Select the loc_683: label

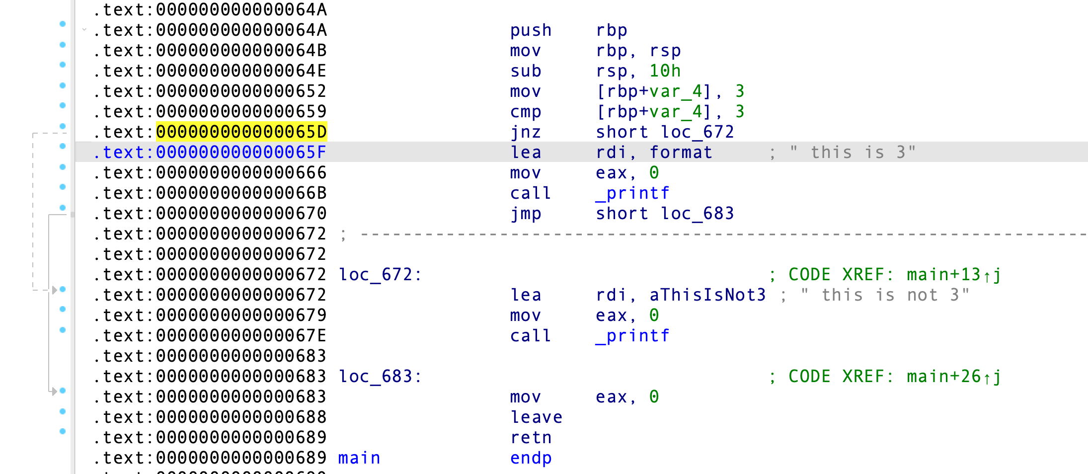click(380, 377)
